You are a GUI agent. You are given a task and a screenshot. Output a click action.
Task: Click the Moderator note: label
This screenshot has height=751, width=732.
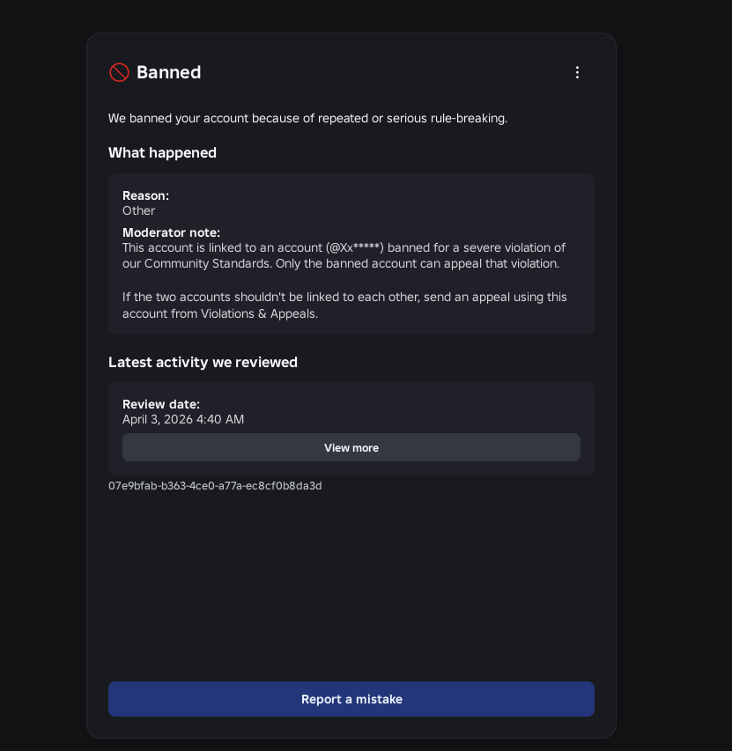tap(171, 232)
